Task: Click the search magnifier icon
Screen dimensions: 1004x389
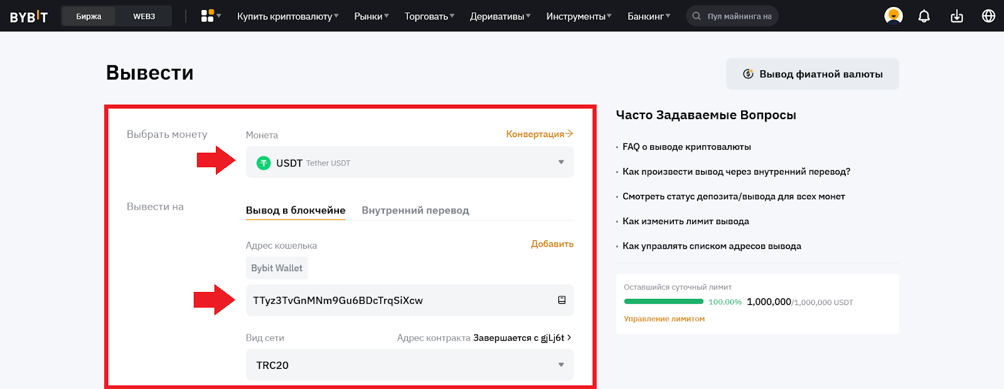Action: click(x=697, y=16)
